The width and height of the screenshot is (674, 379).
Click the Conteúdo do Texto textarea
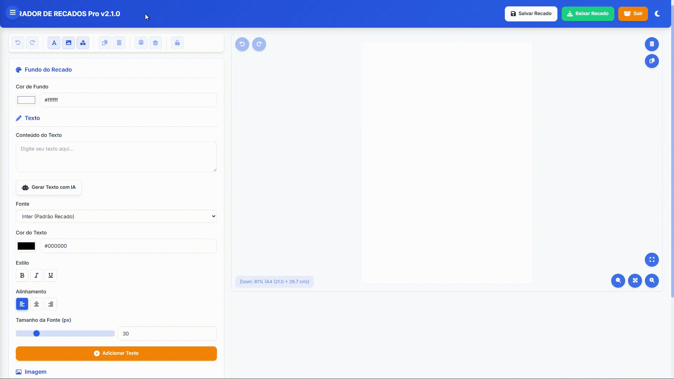116,157
